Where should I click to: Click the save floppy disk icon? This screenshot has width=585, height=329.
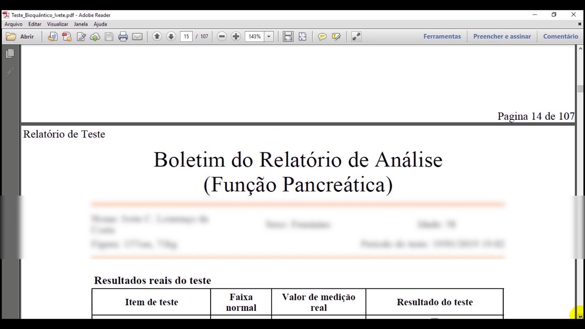(x=109, y=37)
